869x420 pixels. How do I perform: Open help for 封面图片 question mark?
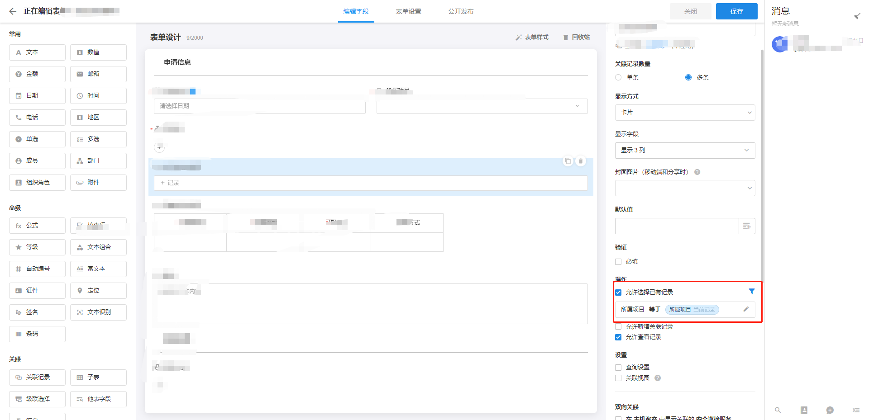coord(697,172)
